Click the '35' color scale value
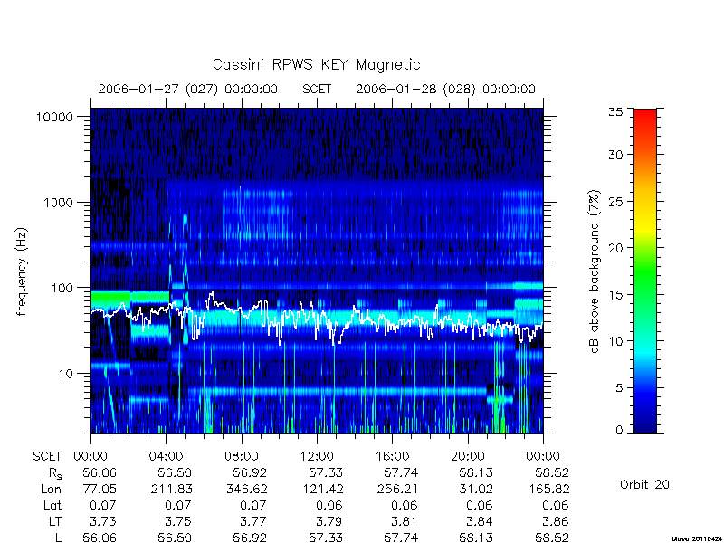724x543 pixels. (x=615, y=112)
